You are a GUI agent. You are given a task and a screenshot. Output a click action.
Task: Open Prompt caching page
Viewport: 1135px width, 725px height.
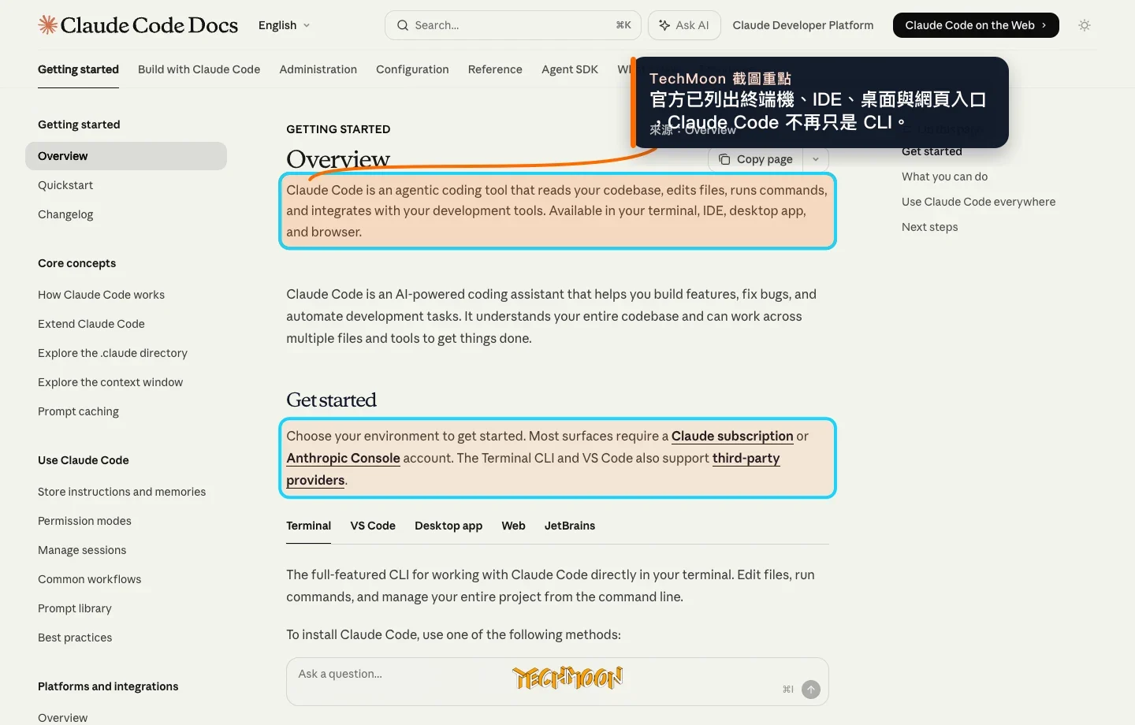[78, 411]
